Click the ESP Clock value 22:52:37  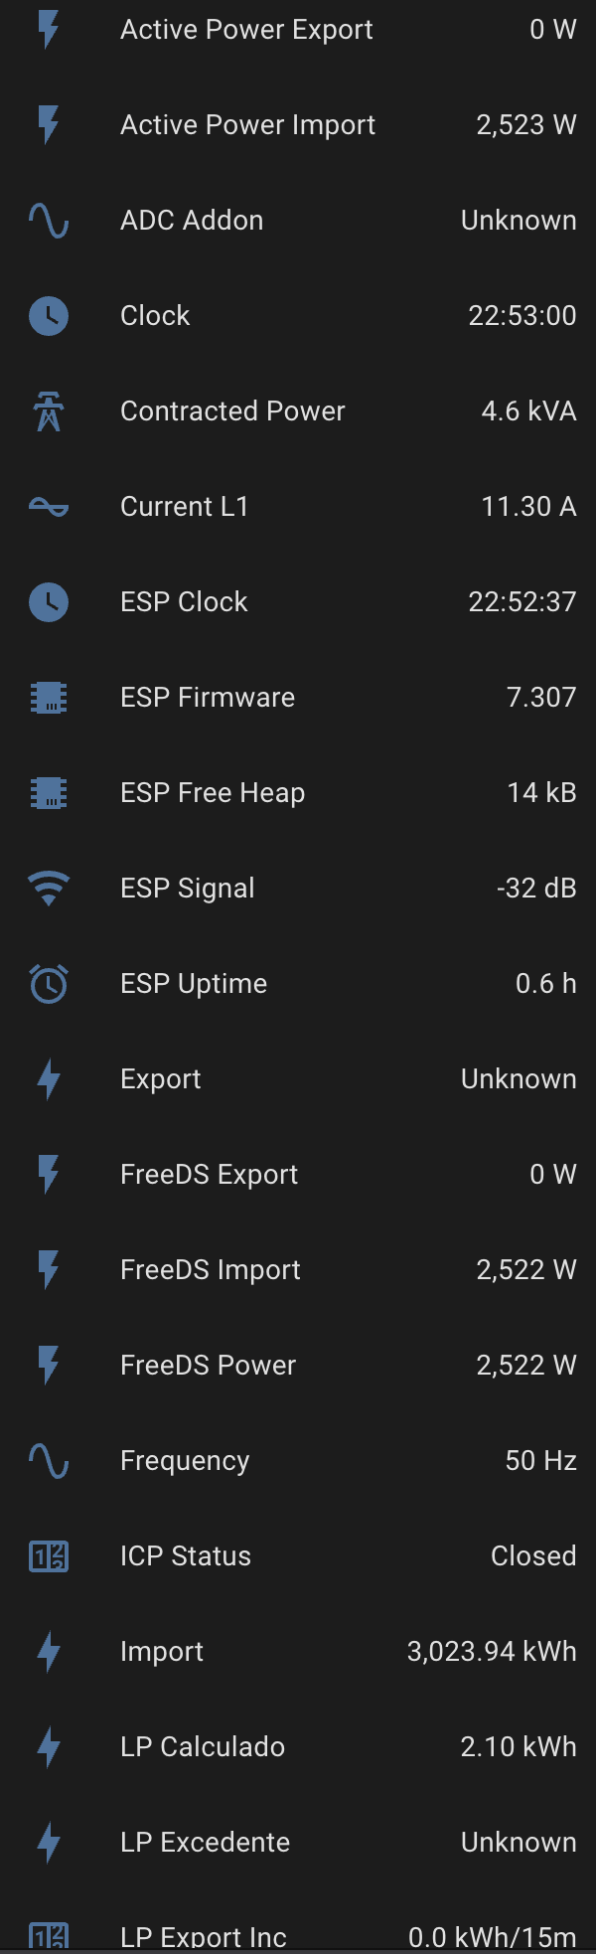[x=521, y=602]
